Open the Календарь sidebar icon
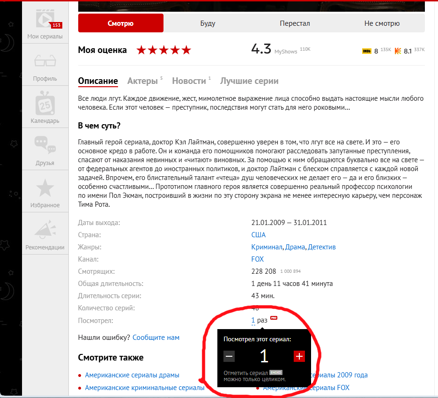 (x=45, y=103)
